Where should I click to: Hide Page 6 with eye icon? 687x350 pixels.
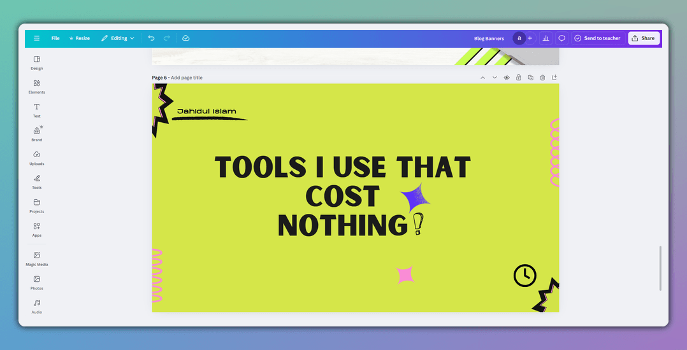pyautogui.click(x=507, y=78)
